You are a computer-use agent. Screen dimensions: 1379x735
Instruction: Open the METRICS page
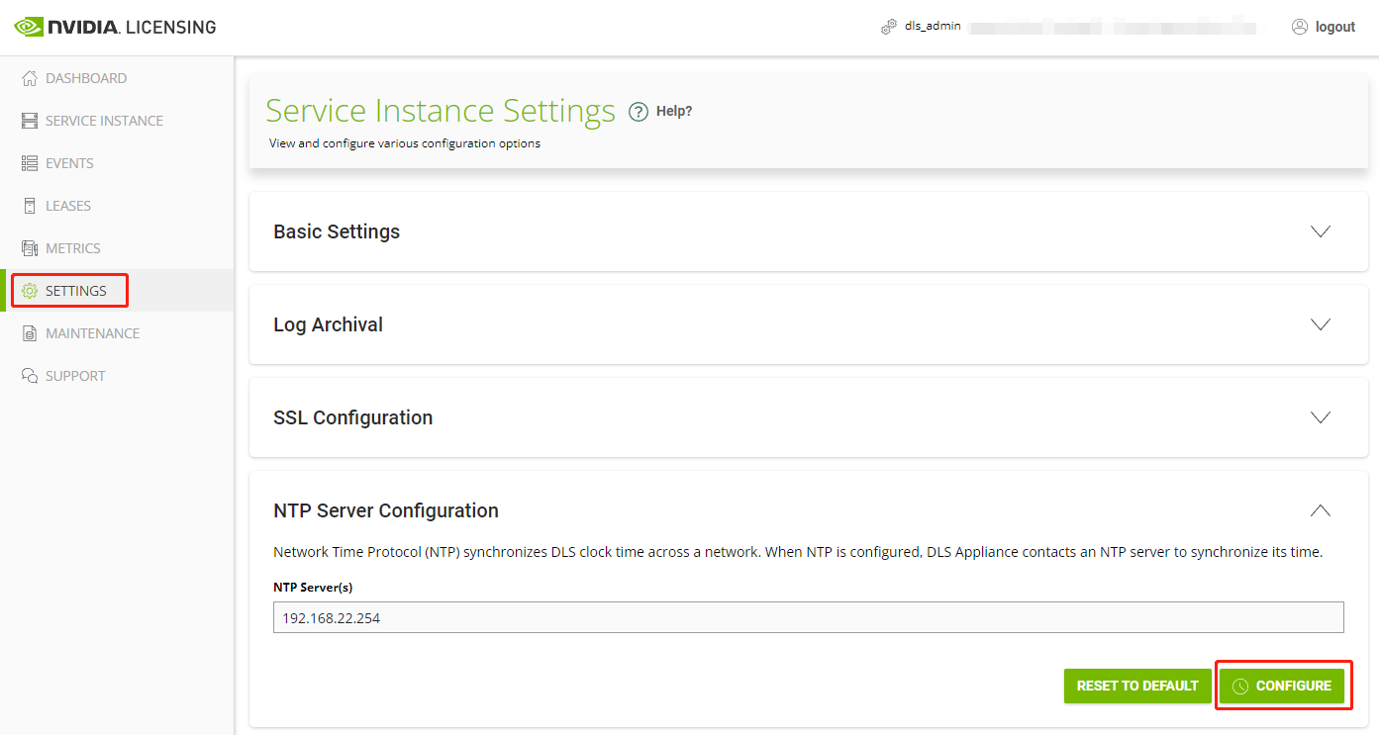73,248
